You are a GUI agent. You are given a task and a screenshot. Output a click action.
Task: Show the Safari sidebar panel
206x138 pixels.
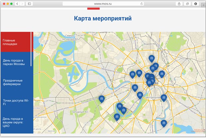(29, 4)
